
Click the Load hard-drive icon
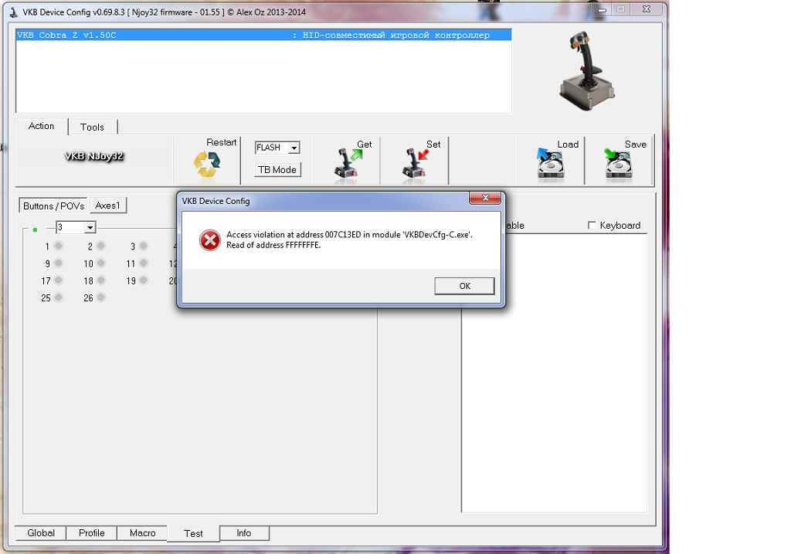point(550,164)
